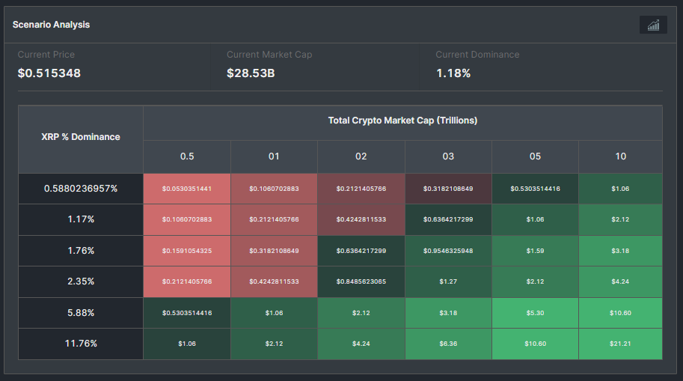683x381 pixels.
Task: Click $0.2121405766 in the 1.17% row
Action: tap(274, 219)
